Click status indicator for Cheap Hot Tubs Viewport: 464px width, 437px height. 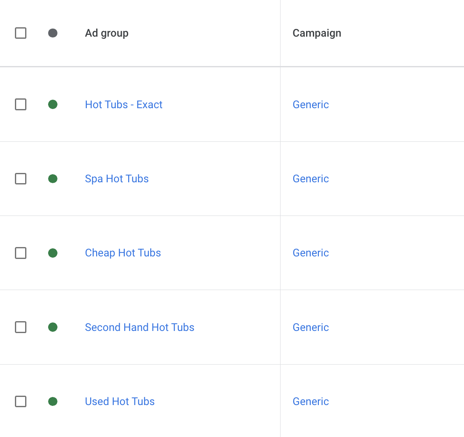tap(53, 253)
